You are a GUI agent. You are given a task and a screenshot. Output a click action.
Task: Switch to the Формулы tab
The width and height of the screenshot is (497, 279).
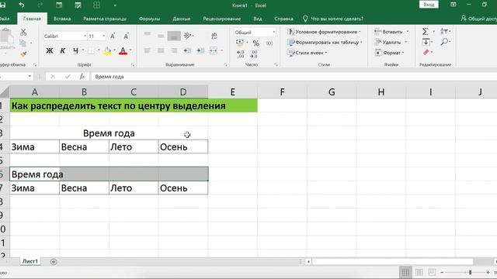pos(149,19)
